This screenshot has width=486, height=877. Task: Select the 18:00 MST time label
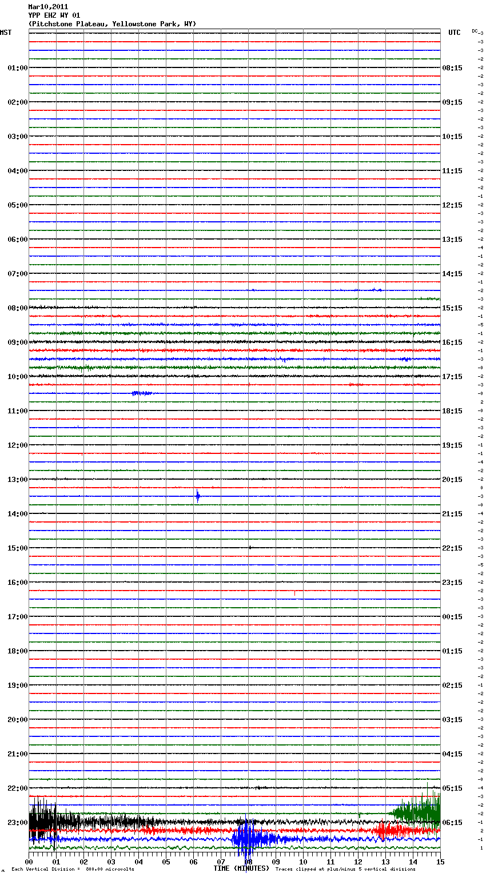coord(18,651)
